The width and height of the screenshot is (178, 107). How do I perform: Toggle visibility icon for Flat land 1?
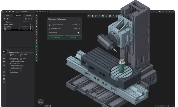(31, 26)
